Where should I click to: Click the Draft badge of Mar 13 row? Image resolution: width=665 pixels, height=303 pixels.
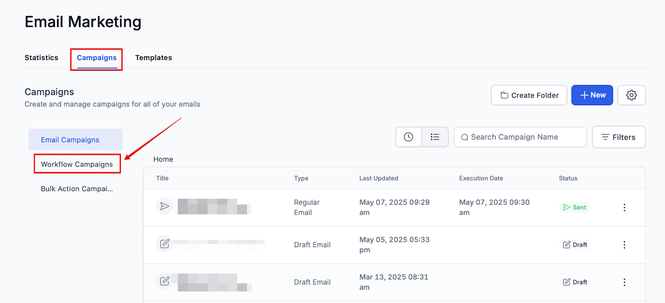575,282
